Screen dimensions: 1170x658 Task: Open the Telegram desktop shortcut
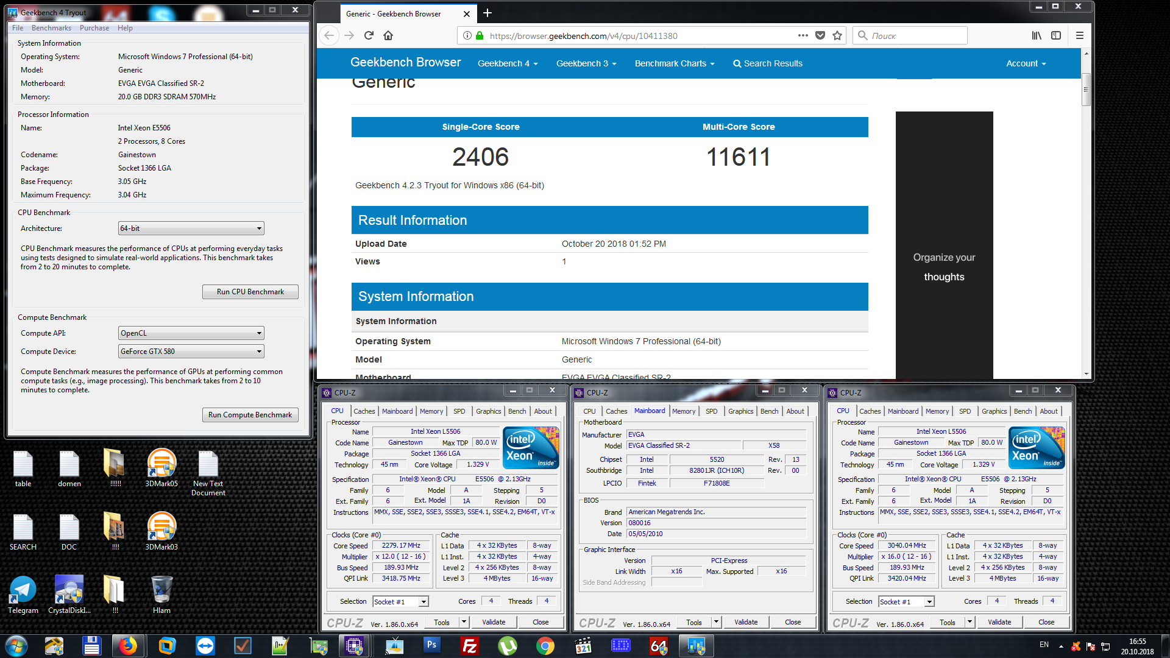(23, 595)
